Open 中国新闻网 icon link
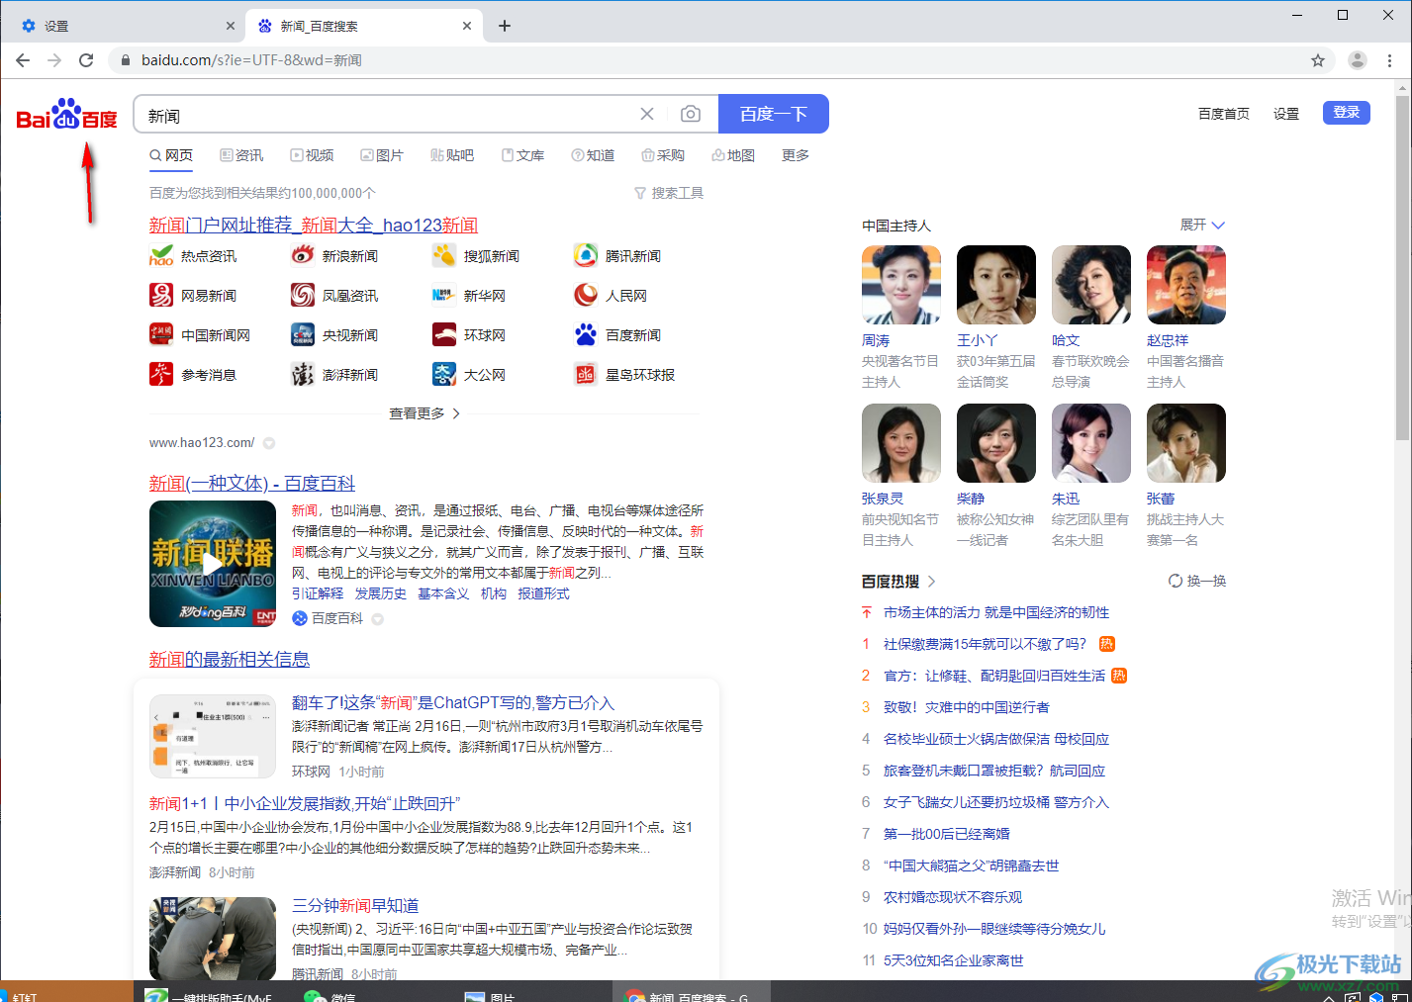The width and height of the screenshot is (1412, 1002). click(x=161, y=334)
